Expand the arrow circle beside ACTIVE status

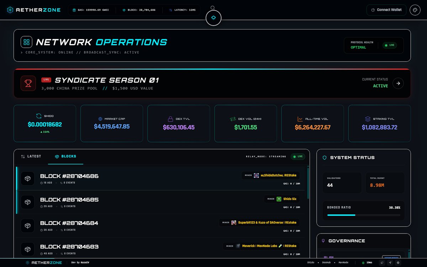point(398,83)
